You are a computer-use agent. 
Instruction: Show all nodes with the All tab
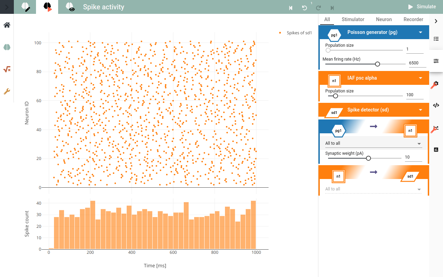(x=327, y=19)
